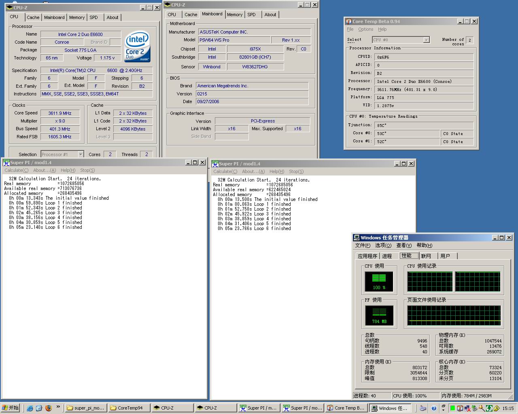This screenshot has height=414, width=518.
Task: Click Core Temp system tray icon
Action: tap(460, 408)
